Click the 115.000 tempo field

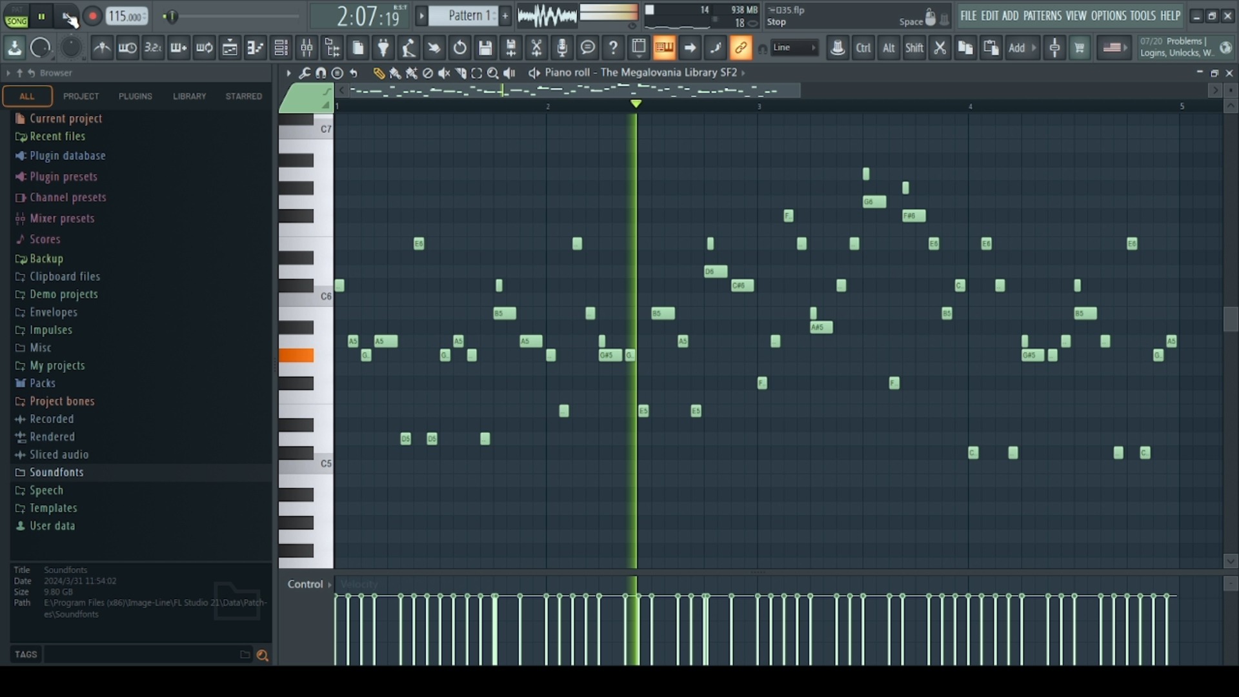(x=126, y=17)
